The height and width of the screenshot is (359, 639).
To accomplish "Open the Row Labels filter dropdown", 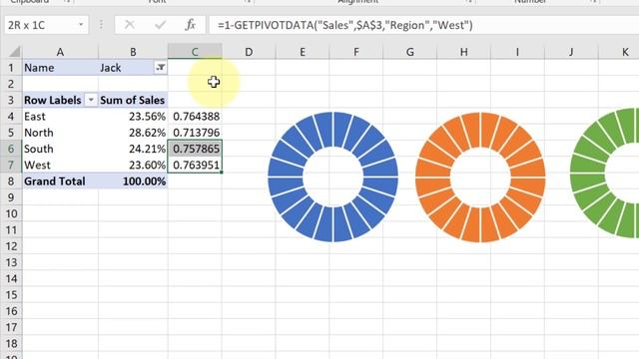I will 91,100.
